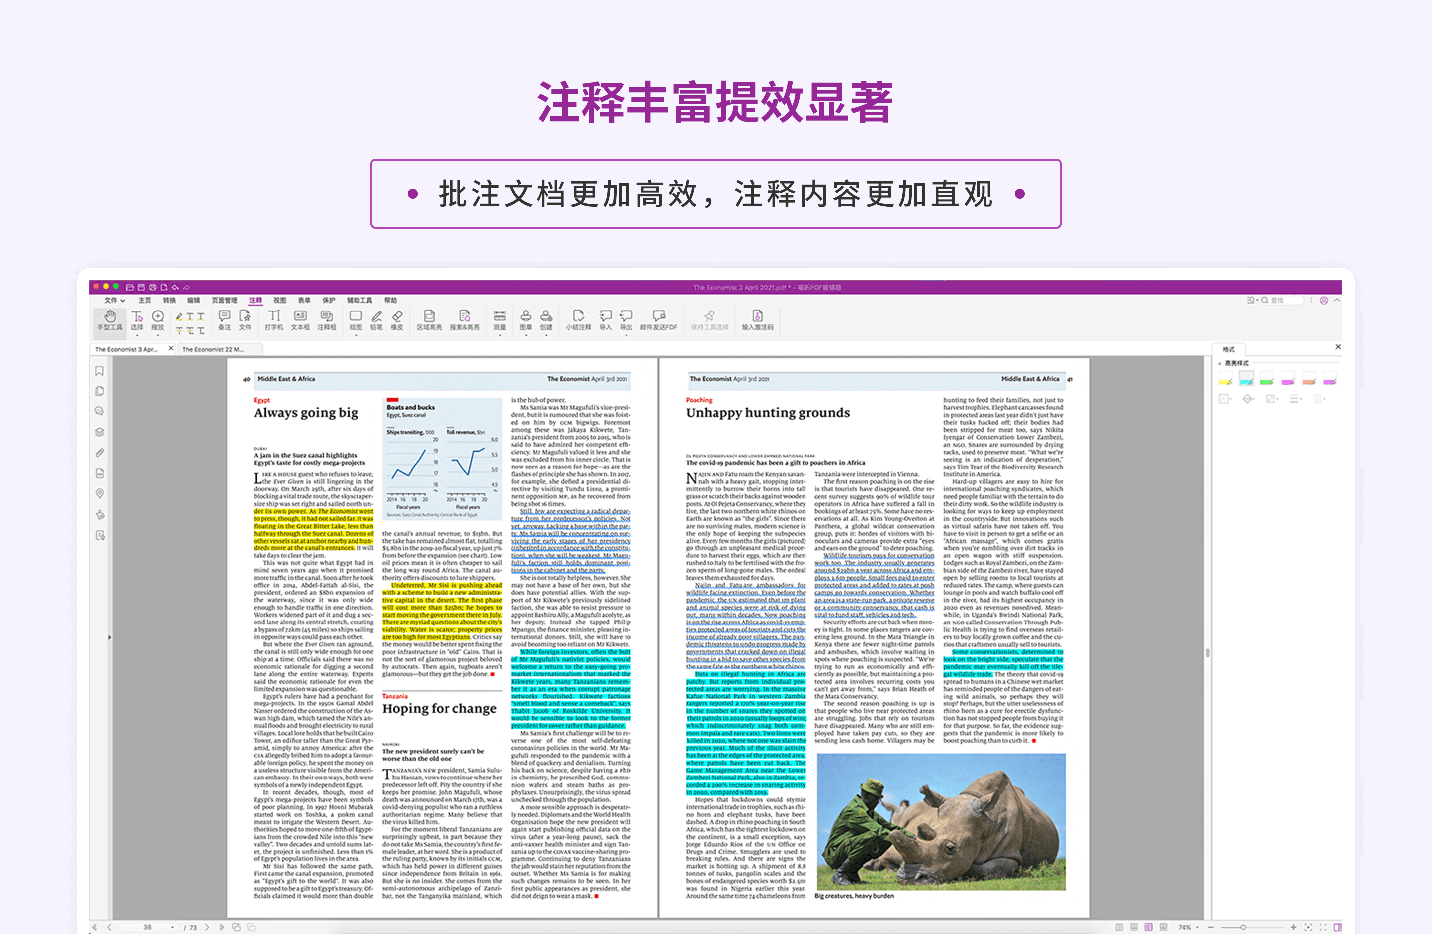Click the zoom in plus button
The height and width of the screenshot is (934, 1432).
[1293, 927]
